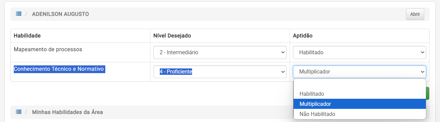Click the Conhecimento Técnico e Normativo highlighted text
440x122 pixels.
pos(59,69)
